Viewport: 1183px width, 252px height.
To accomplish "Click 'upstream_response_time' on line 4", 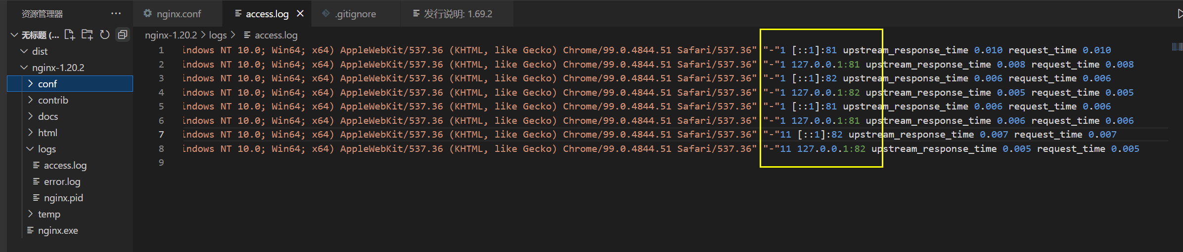I will coord(928,93).
